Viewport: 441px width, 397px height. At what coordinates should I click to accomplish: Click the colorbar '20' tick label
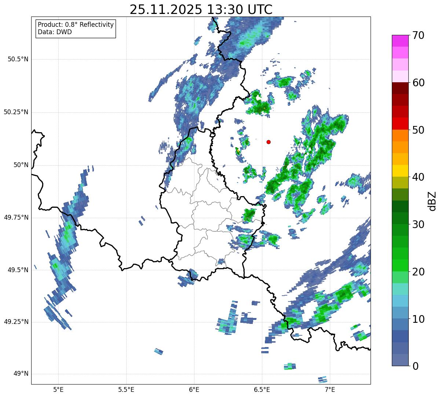(418, 272)
